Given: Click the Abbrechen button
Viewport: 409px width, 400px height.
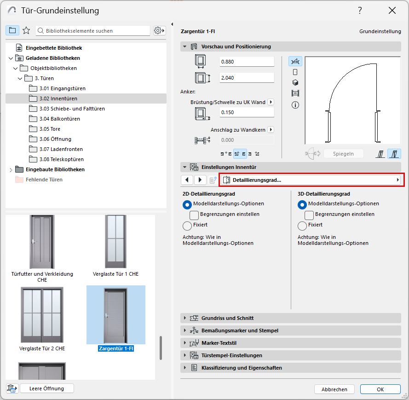Looking at the screenshot, I should click(x=334, y=389).
